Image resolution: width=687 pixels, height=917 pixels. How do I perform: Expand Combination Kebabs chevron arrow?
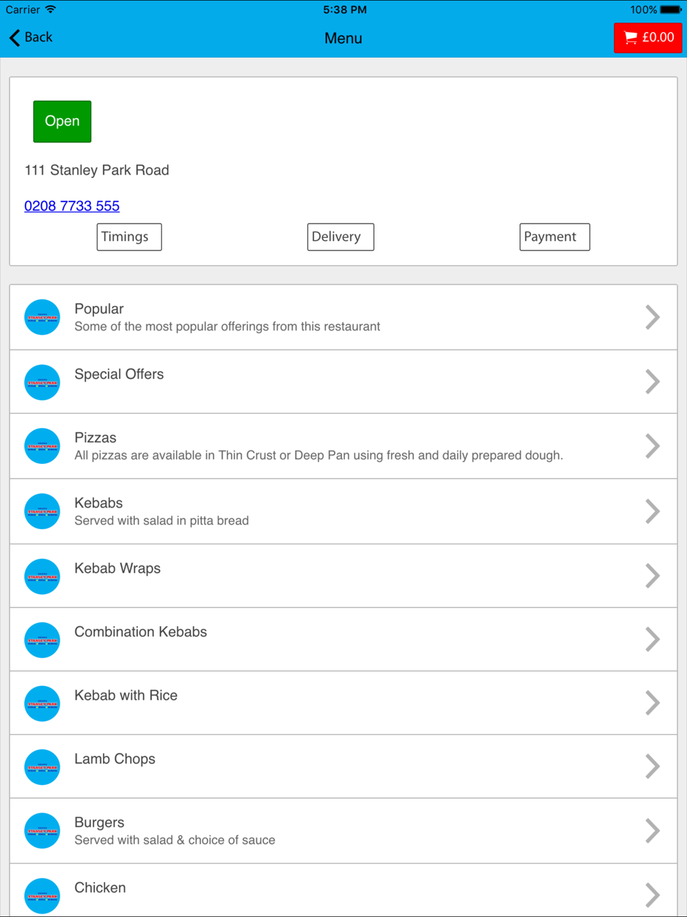pyautogui.click(x=653, y=639)
